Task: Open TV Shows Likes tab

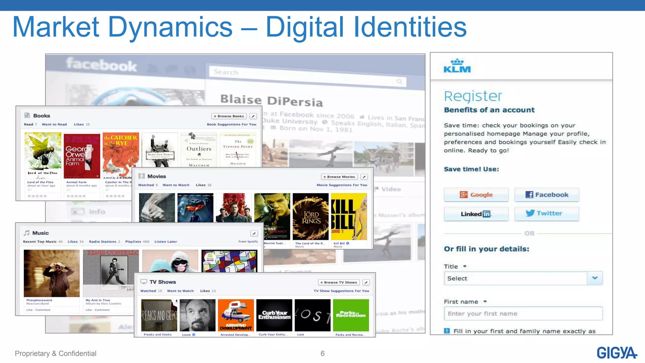Action: point(208,291)
